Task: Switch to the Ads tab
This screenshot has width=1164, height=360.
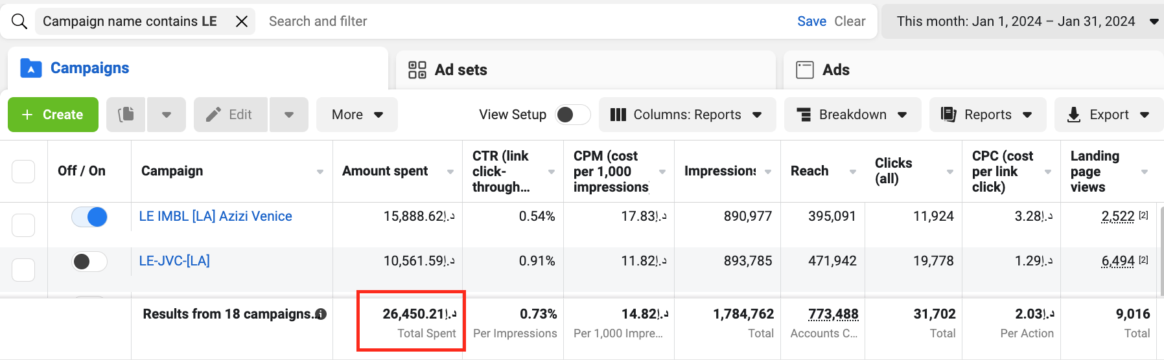Action: coord(835,70)
